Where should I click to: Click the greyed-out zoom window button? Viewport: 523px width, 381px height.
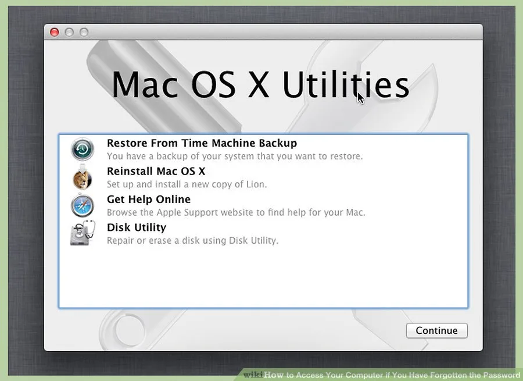84,32
